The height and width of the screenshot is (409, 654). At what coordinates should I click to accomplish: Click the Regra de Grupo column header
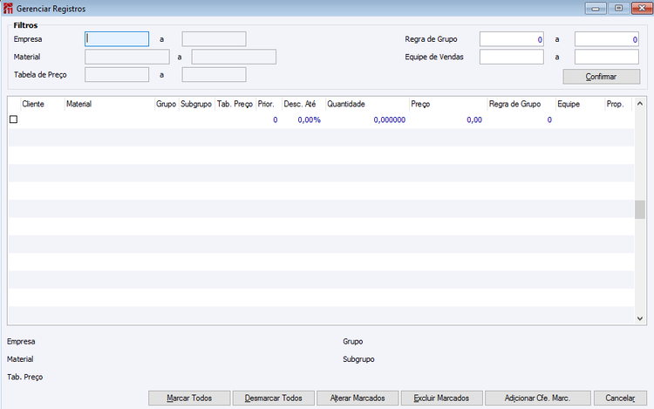(x=521, y=105)
